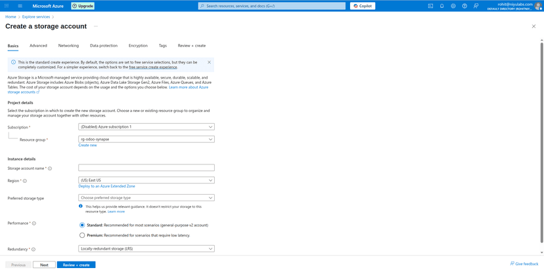
Task: Open the portal apps grid icon
Action: (7, 6)
